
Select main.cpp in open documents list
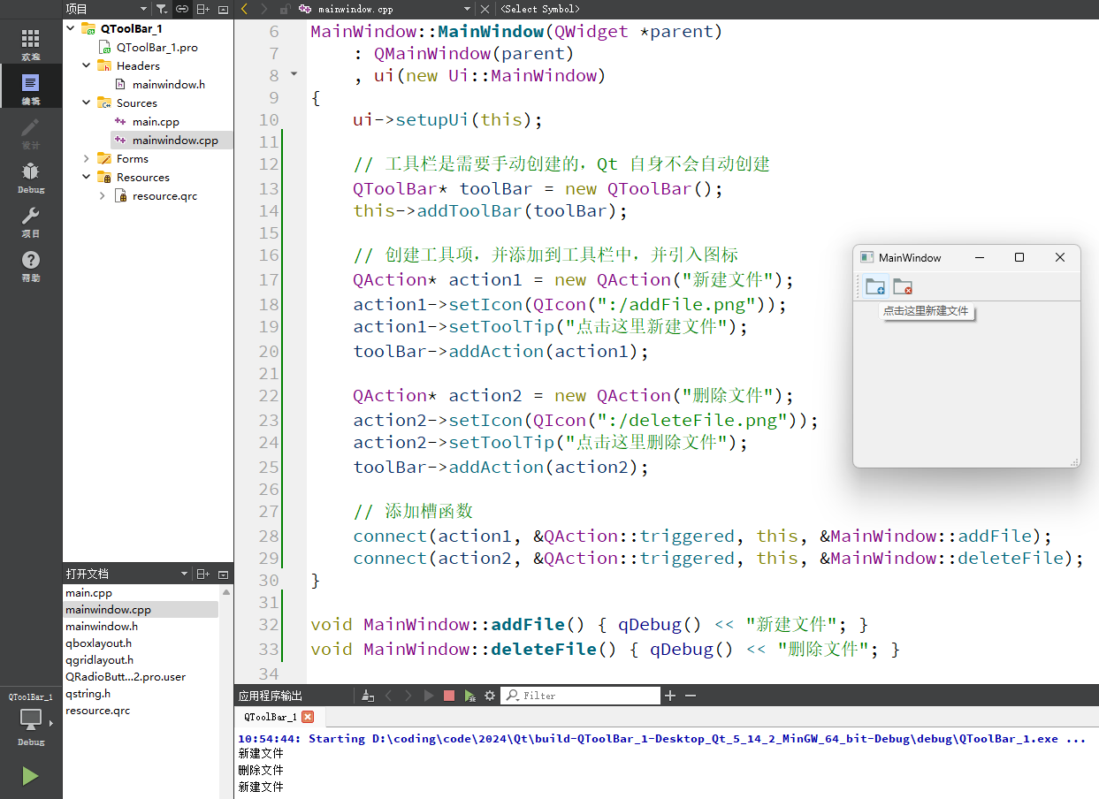click(88, 593)
